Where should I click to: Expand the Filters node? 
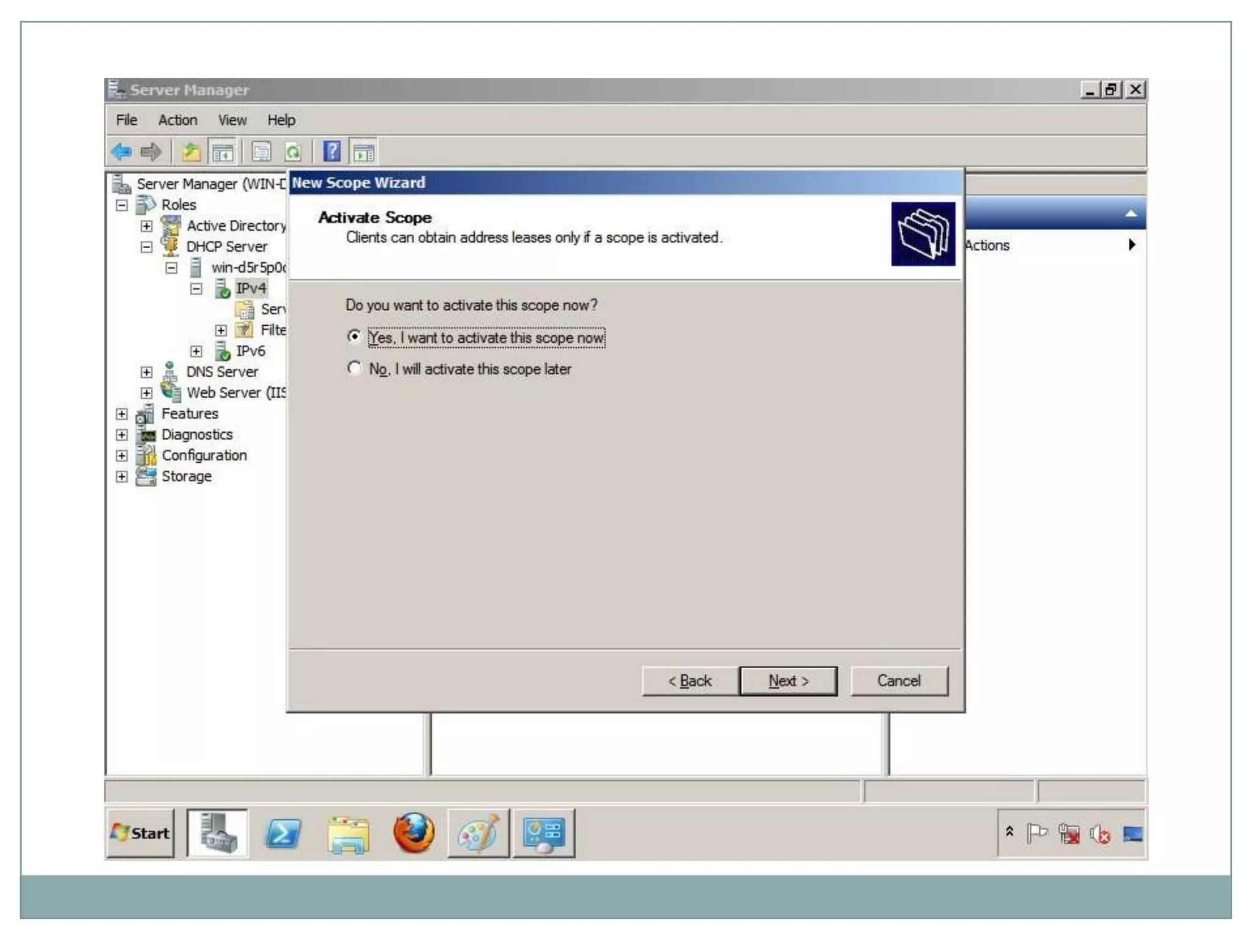[221, 331]
